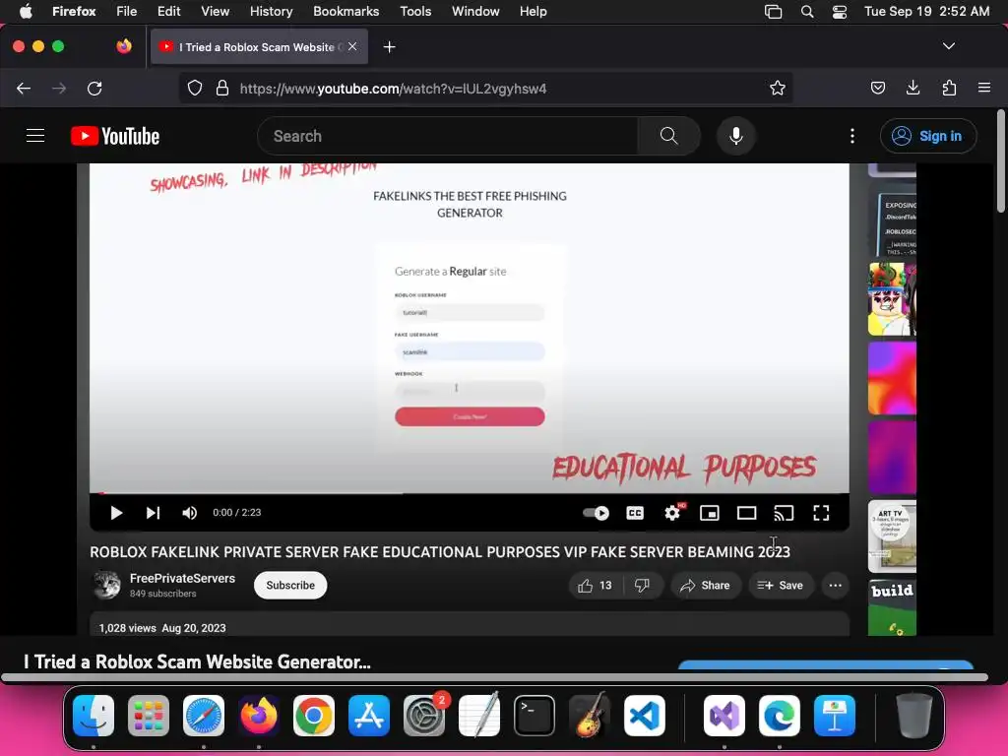Click Sign in button
Viewport: 1008px width, 756px height.
coord(928,136)
